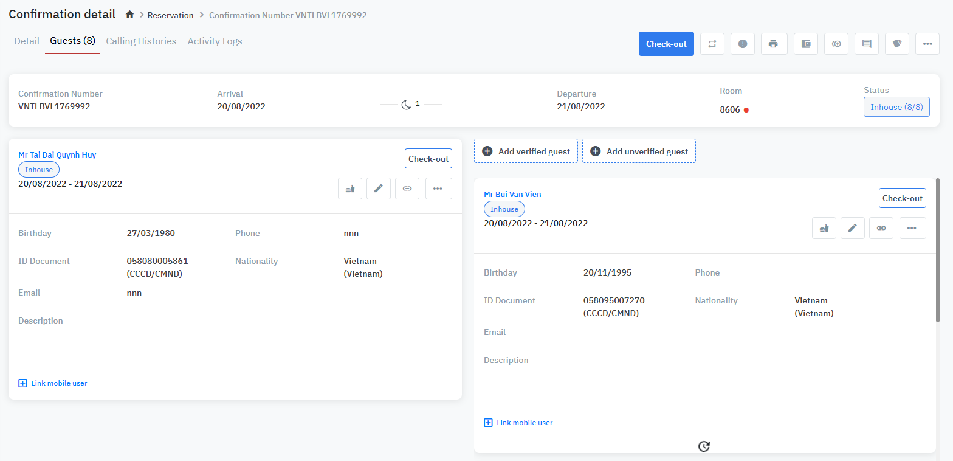953x461 pixels.
Task: Click the swap/transfer arrows icon in top toolbar
Action: (712, 44)
